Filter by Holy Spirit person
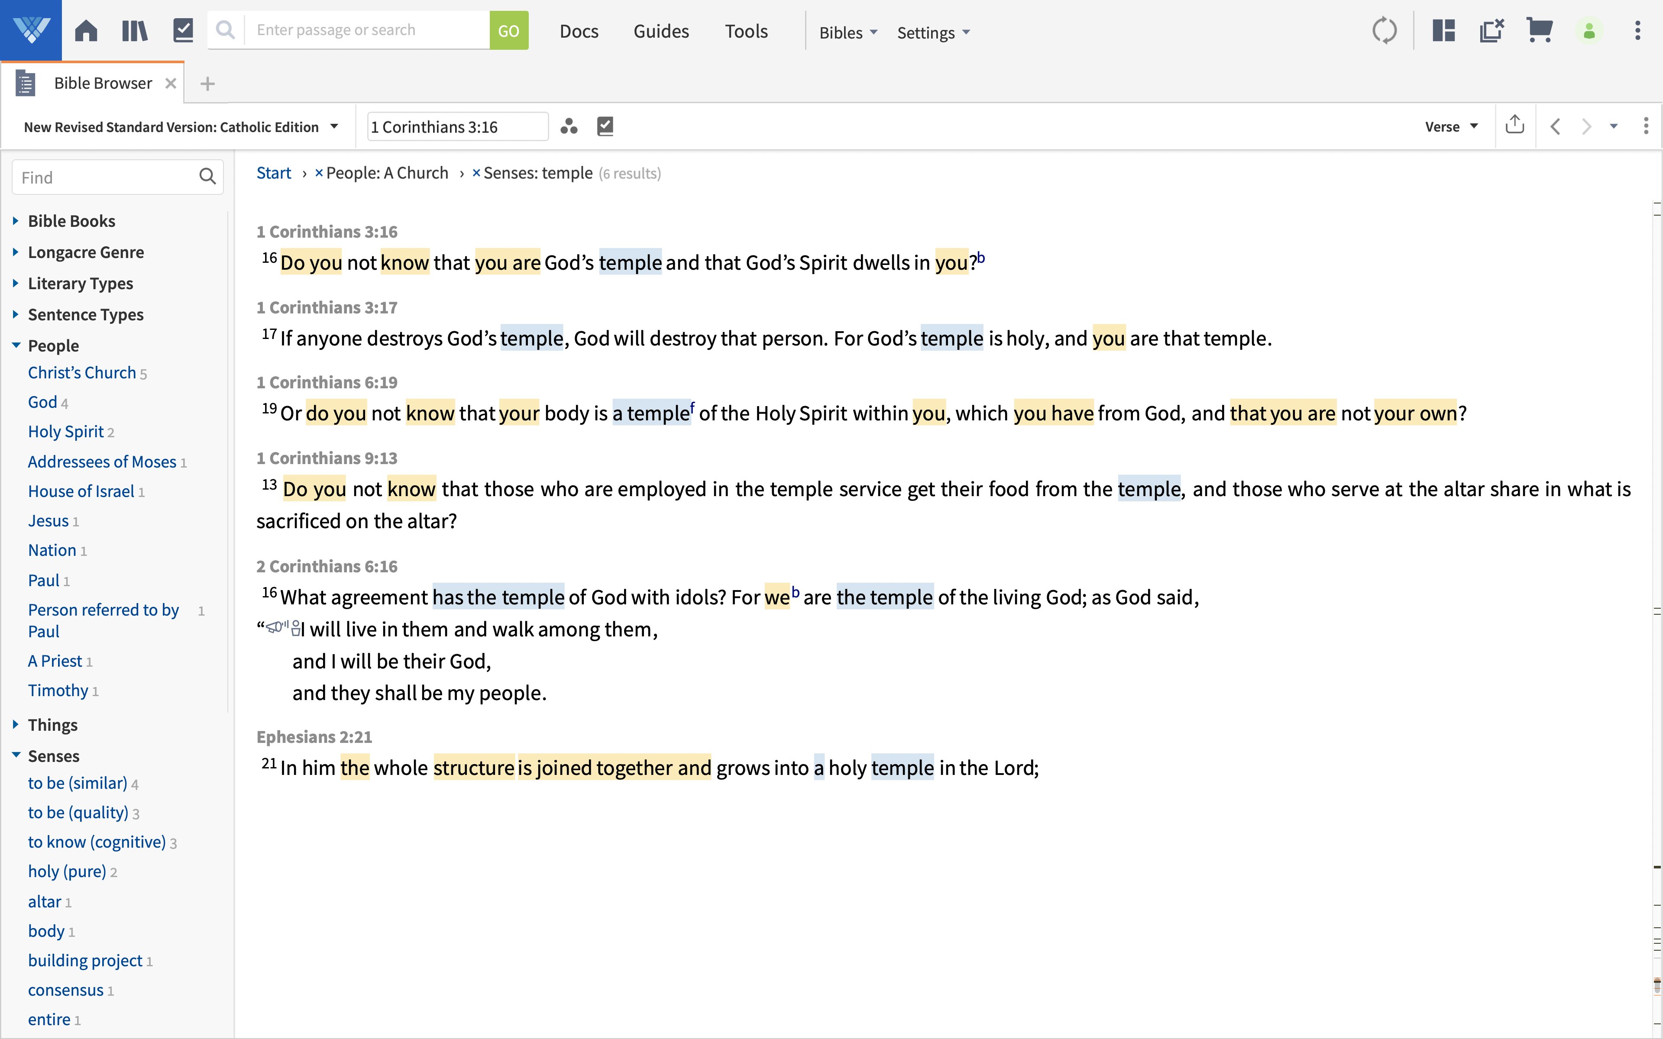1663x1039 pixels. 66,432
